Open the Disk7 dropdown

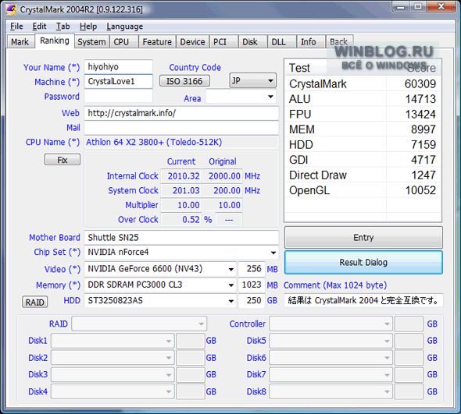(x=331, y=375)
